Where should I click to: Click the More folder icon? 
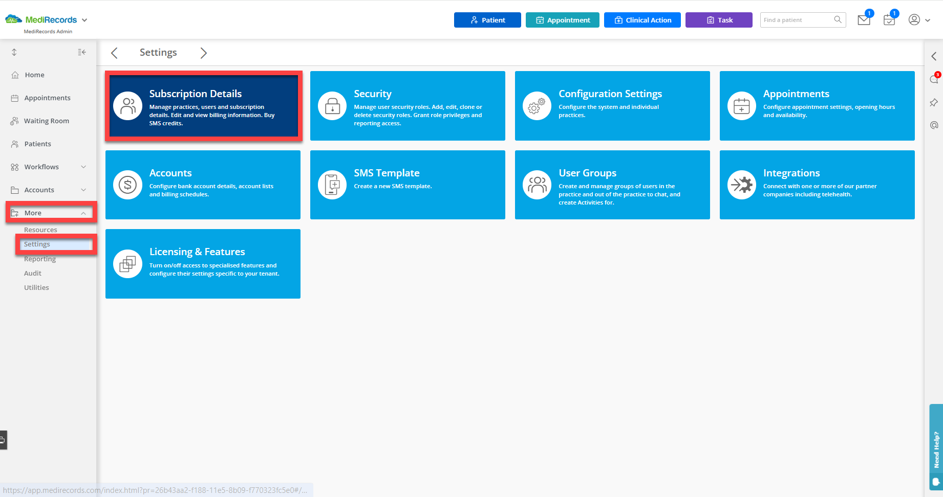pos(15,213)
